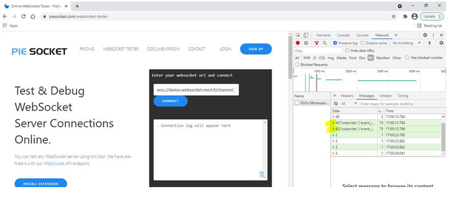Select the message timestamped 17:00:34.041
Image resolution: width=450 pixels, height=198 pixels.
tap(386, 153)
